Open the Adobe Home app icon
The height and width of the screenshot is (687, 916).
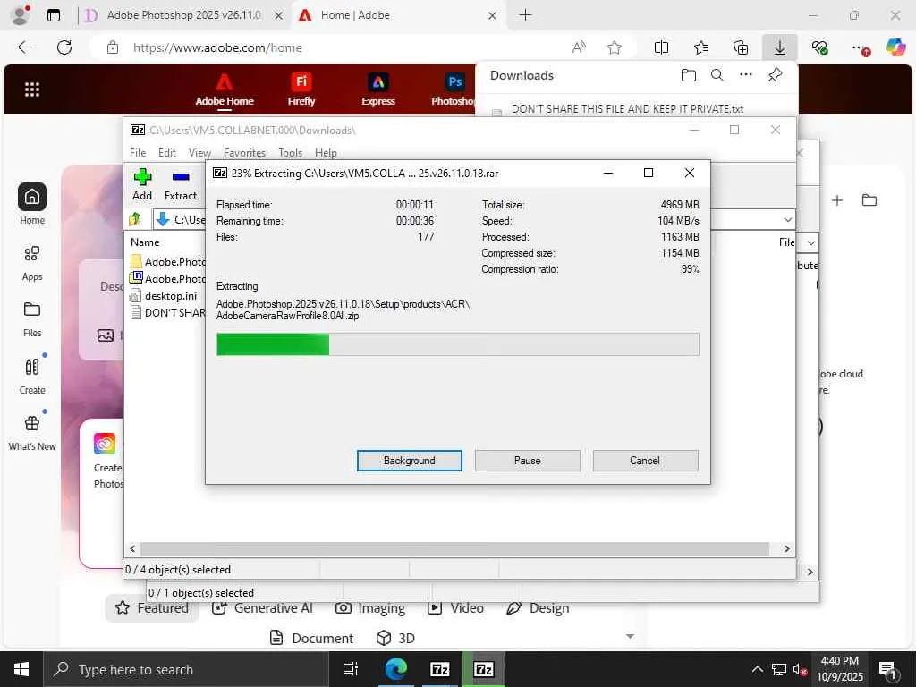(225, 89)
